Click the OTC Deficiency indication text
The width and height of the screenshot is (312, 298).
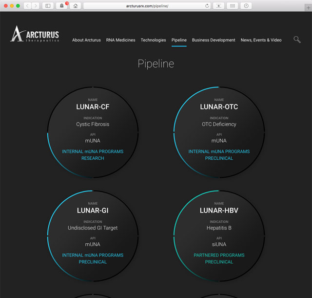point(219,124)
